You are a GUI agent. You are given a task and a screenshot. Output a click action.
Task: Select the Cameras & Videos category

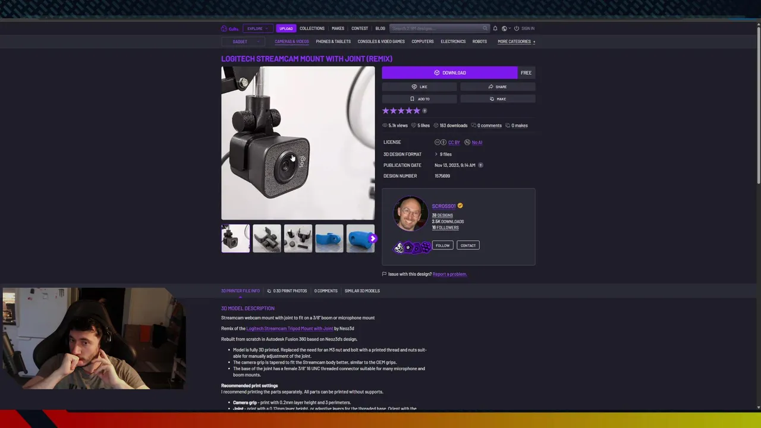coord(291,42)
